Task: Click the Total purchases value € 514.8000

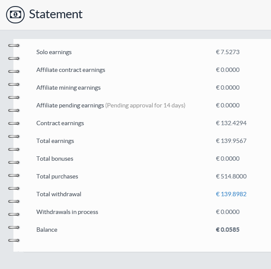Action: [x=231, y=176]
